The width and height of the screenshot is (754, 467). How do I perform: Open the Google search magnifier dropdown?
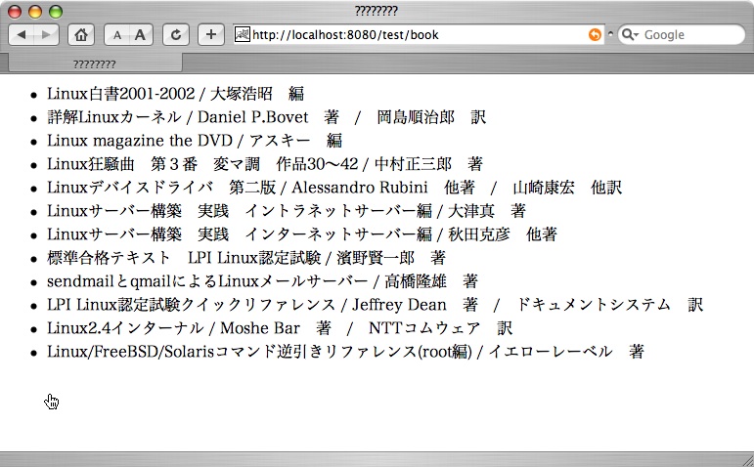(630, 34)
